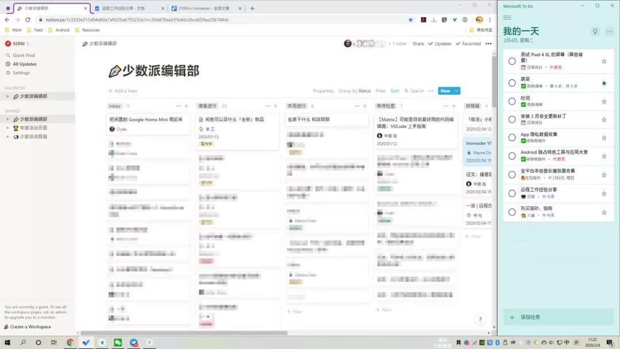Show To Do suggestions lightbulb
This screenshot has width=620, height=349.
tap(595, 32)
